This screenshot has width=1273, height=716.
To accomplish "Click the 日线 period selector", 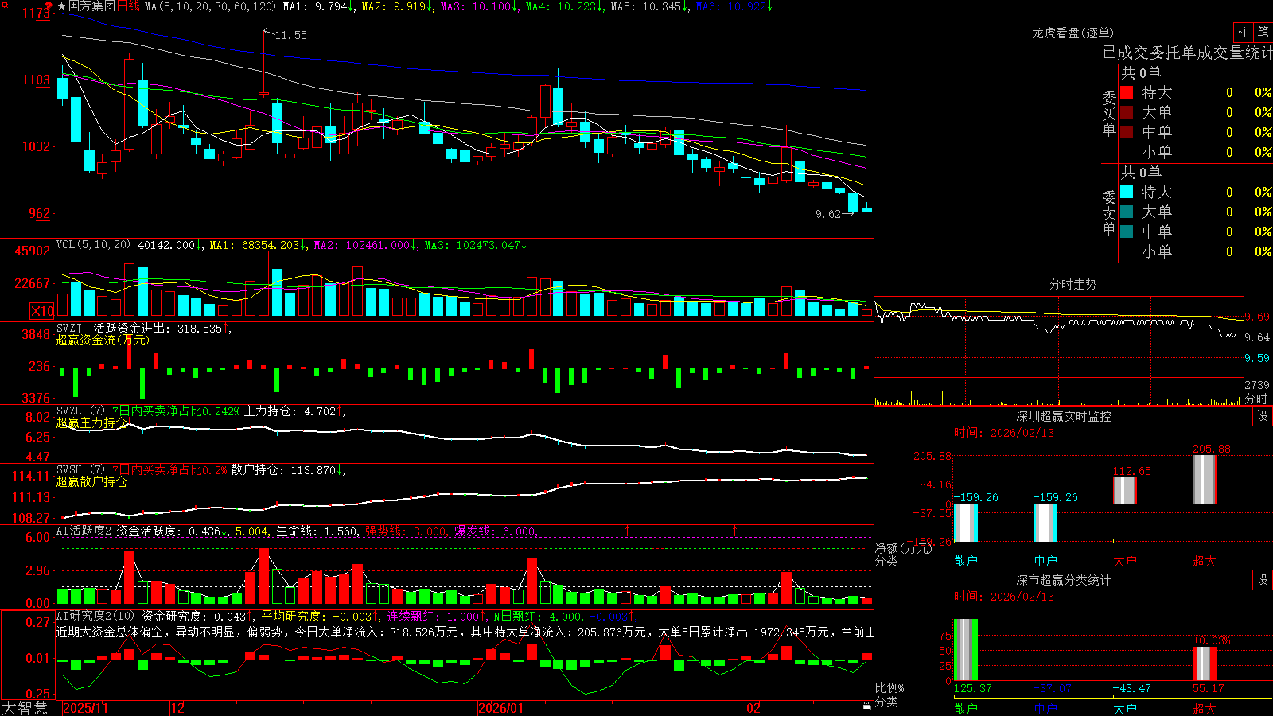I will (128, 6).
